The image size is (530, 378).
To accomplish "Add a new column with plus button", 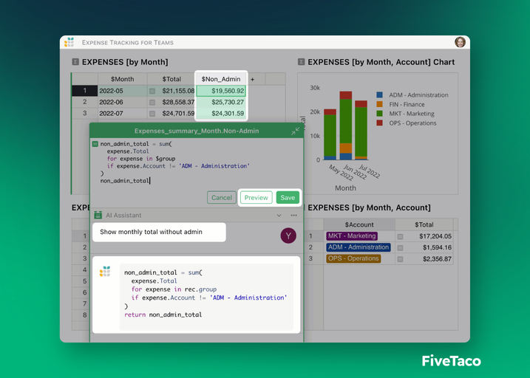I will [x=253, y=79].
